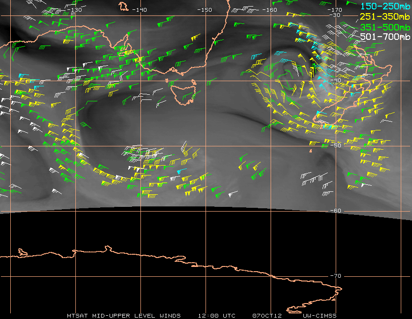
Task: Click the -70 latitude label
Action: coord(336,276)
